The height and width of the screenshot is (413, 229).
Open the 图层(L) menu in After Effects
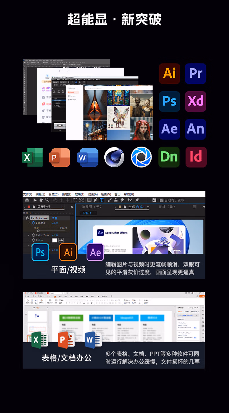coord(67,194)
